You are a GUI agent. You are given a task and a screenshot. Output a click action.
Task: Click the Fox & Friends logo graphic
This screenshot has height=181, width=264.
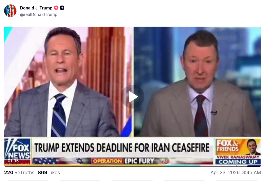pos(228,146)
